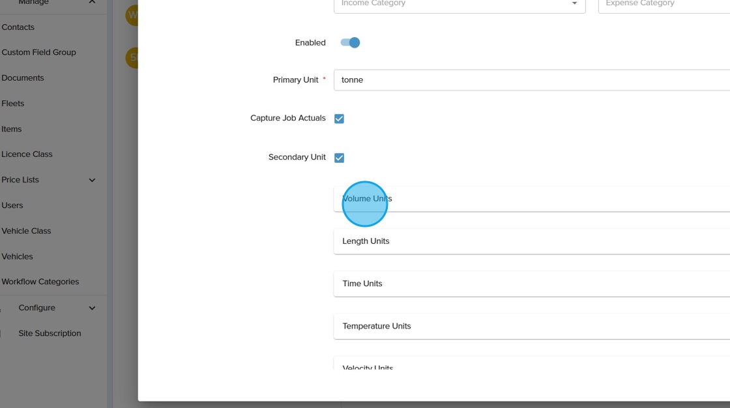Viewport: 730px width, 408px height.
Task: Go to Documents in the sidebar
Action: tap(23, 78)
